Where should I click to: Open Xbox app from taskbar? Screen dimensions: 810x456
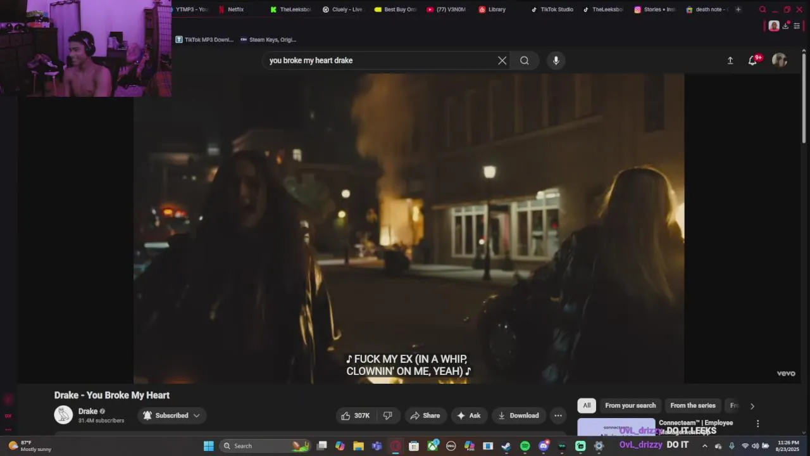tap(433, 446)
